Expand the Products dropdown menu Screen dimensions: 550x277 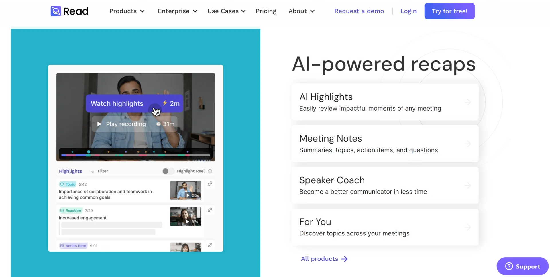(x=127, y=11)
